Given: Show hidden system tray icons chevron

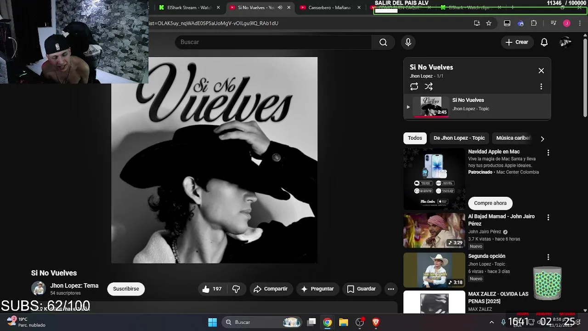Looking at the screenshot, I should pos(492,322).
